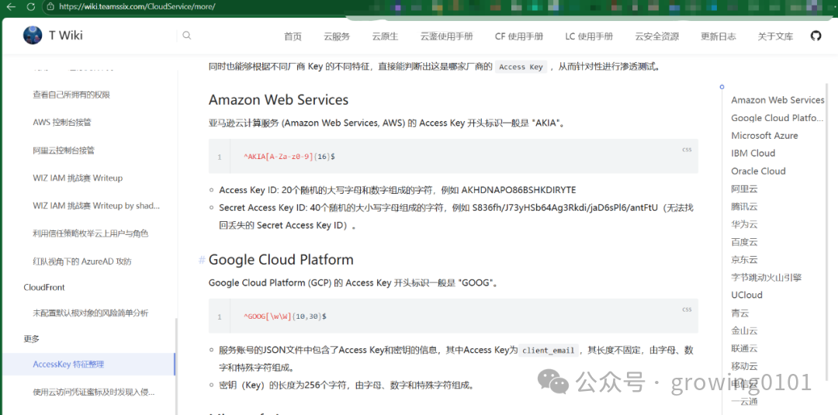Select AccessKey 特征整理 in sidebar
This screenshot has height=415, width=838.
[x=68, y=365]
